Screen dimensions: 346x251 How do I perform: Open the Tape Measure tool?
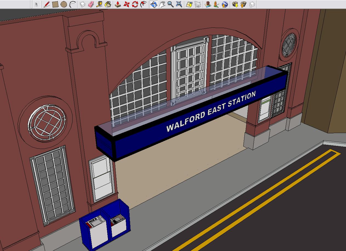click(x=99, y=4)
